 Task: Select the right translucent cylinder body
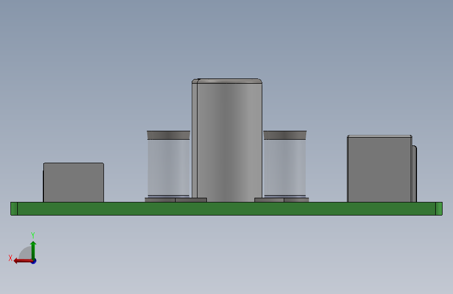coord(285,168)
